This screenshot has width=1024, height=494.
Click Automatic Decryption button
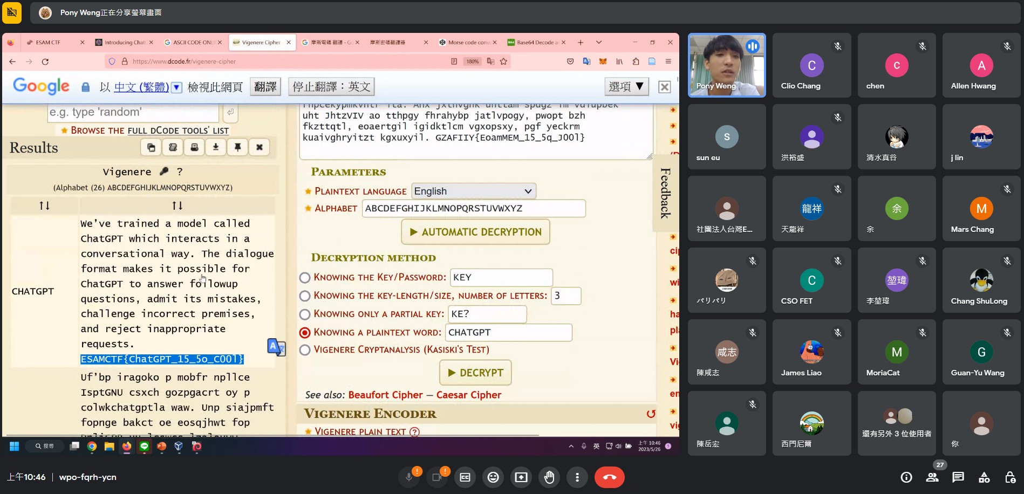475,232
